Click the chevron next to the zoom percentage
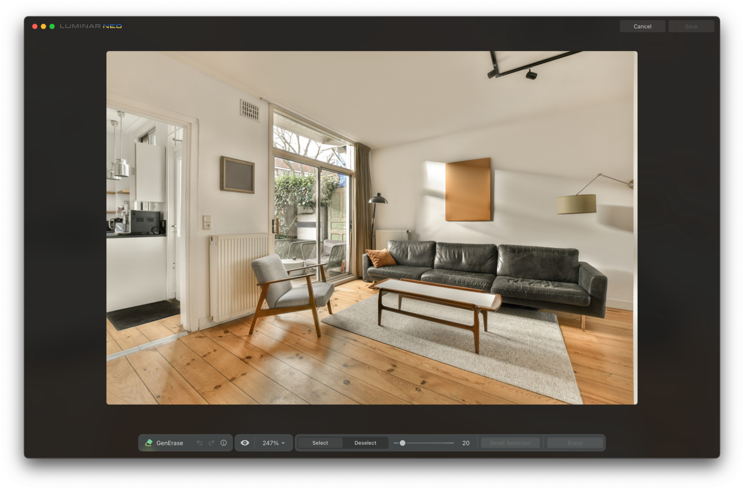This screenshot has height=490, width=744. pyautogui.click(x=282, y=443)
